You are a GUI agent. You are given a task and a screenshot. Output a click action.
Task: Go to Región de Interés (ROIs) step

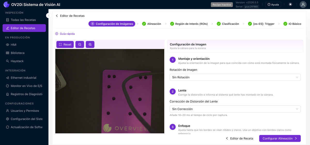coord(189,24)
